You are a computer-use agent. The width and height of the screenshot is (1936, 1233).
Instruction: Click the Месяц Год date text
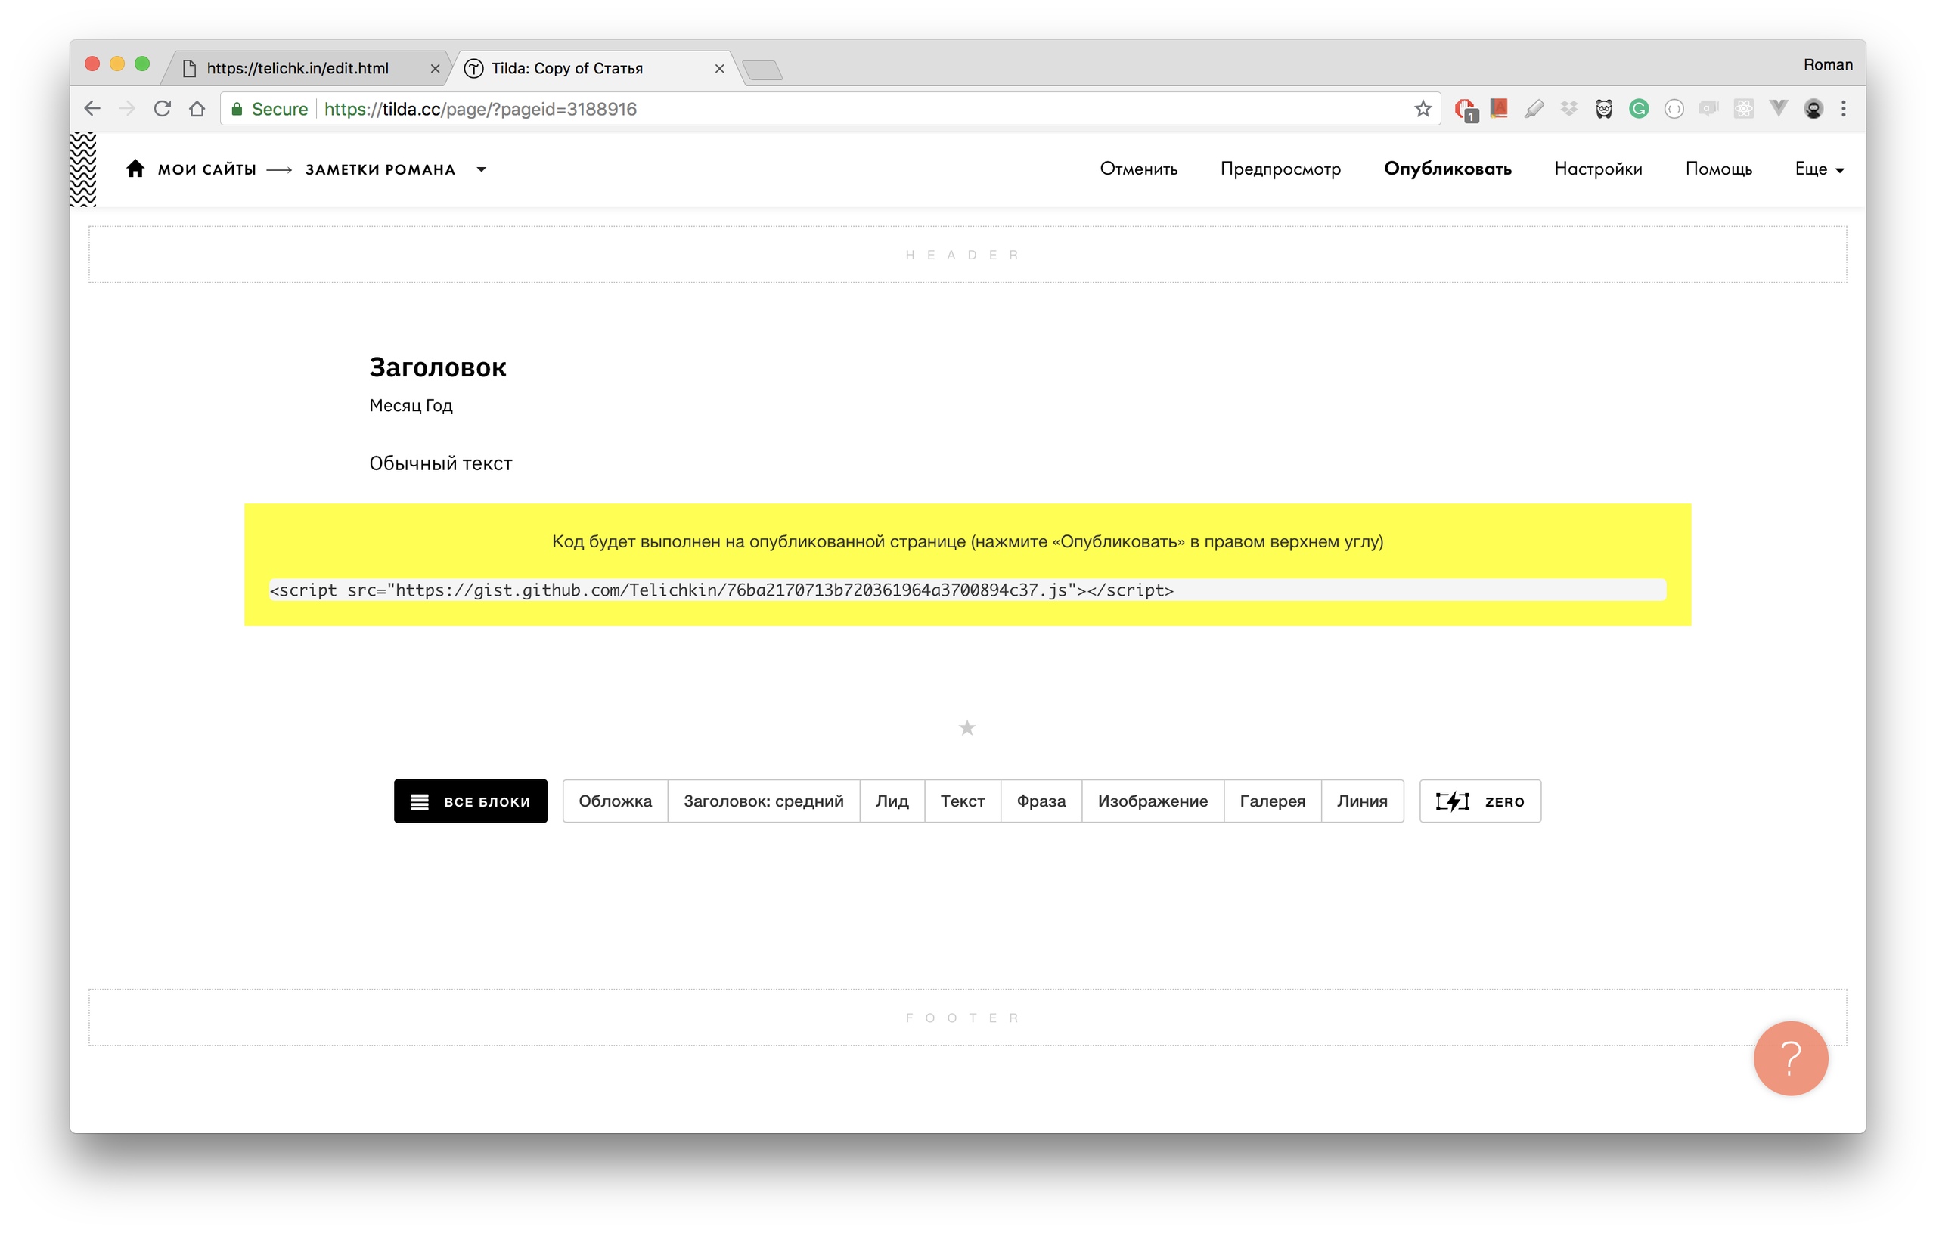coord(411,406)
